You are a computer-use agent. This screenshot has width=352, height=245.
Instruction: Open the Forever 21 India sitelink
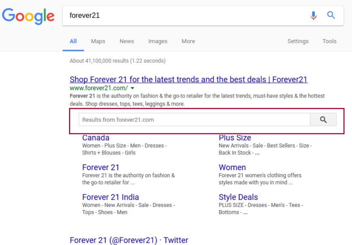click(110, 197)
